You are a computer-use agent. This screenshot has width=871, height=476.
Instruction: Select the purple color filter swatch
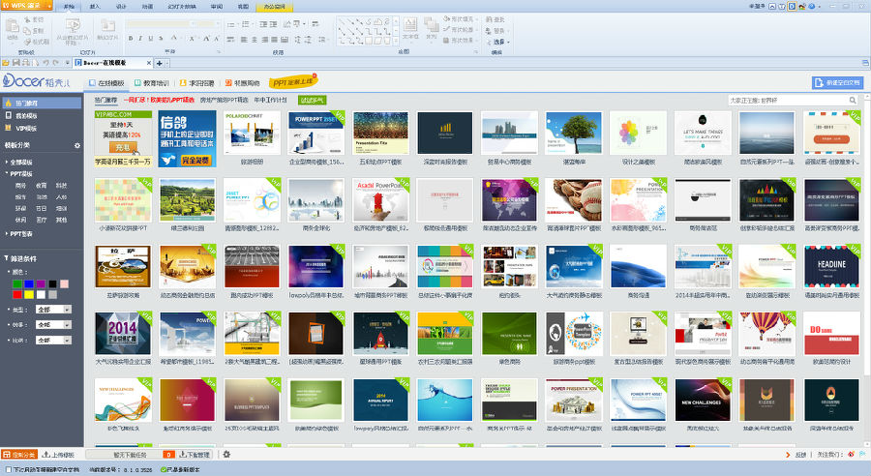click(x=41, y=284)
